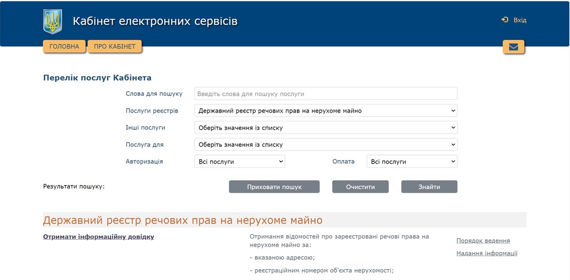Image resolution: width=570 pixels, height=280 pixels.
Task: Open the Отримати інформаційну довідку link
Action: pyautogui.click(x=98, y=237)
